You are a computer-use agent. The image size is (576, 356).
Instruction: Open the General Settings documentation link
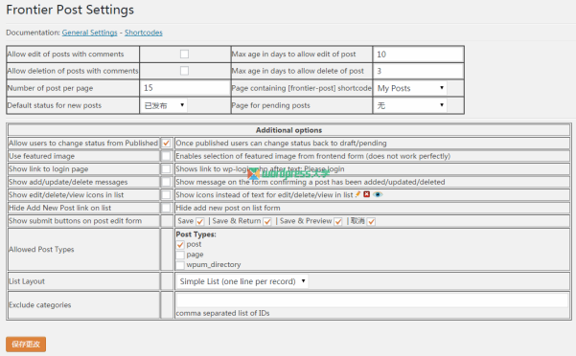pos(90,33)
